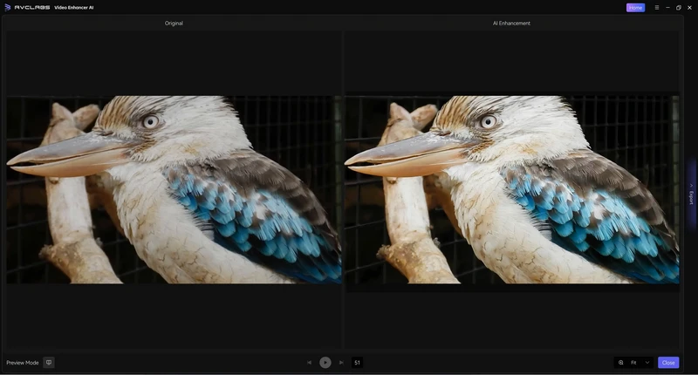Go to Home screen
Viewport: 698px width, 375px height.
[x=635, y=8]
